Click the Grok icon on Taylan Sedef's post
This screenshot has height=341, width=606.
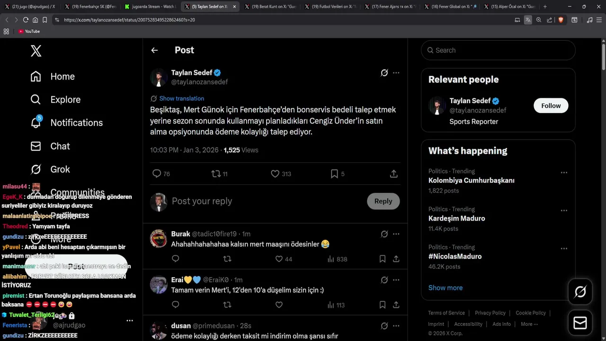point(384,72)
